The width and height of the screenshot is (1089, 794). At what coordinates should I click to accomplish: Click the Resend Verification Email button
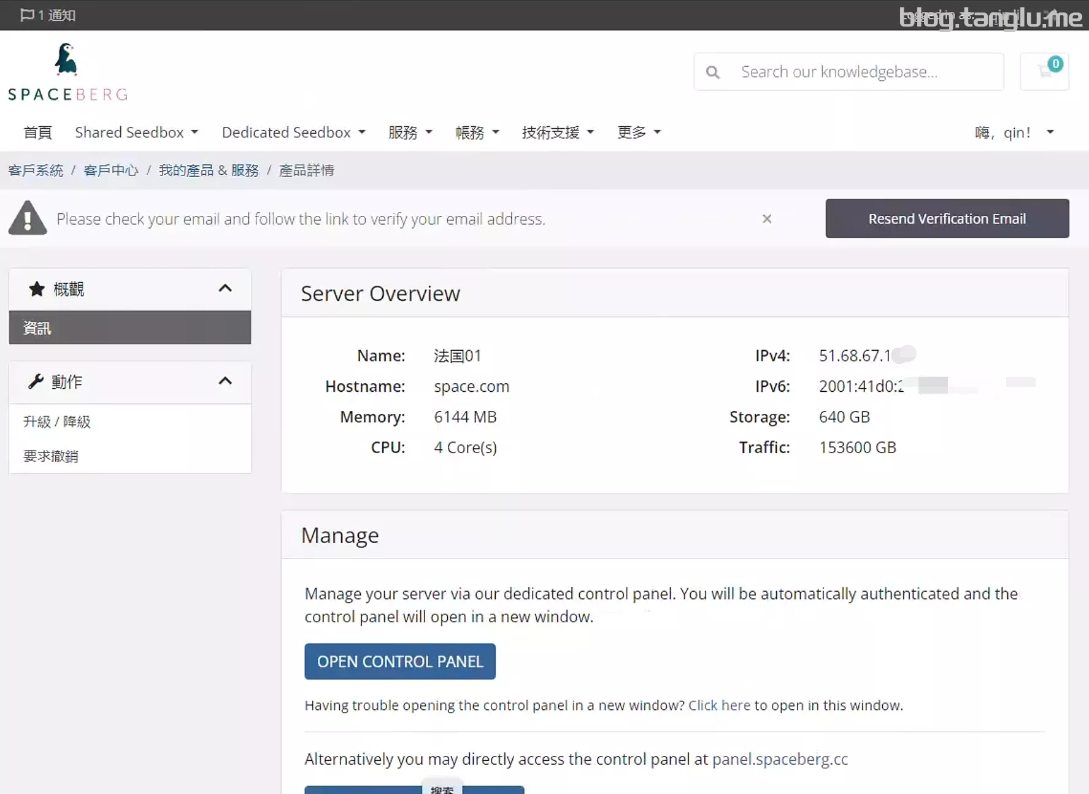947,219
